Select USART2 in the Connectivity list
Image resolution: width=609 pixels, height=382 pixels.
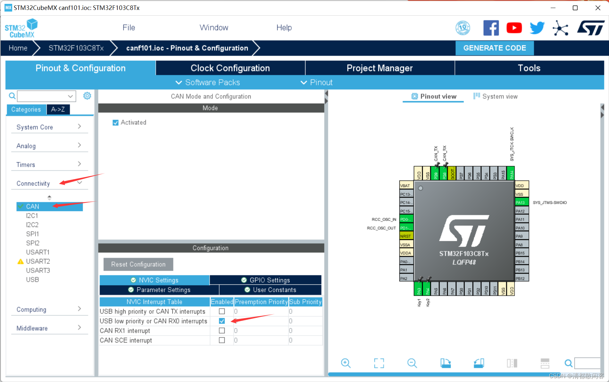click(38, 261)
